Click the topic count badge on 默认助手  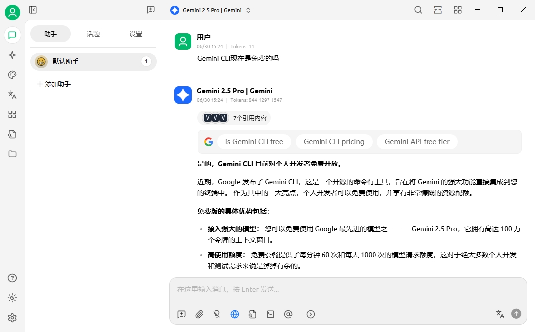coord(146,61)
